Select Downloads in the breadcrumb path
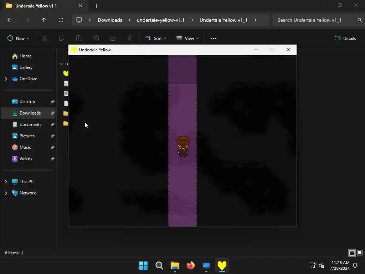The height and width of the screenshot is (274, 365). (110, 20)
